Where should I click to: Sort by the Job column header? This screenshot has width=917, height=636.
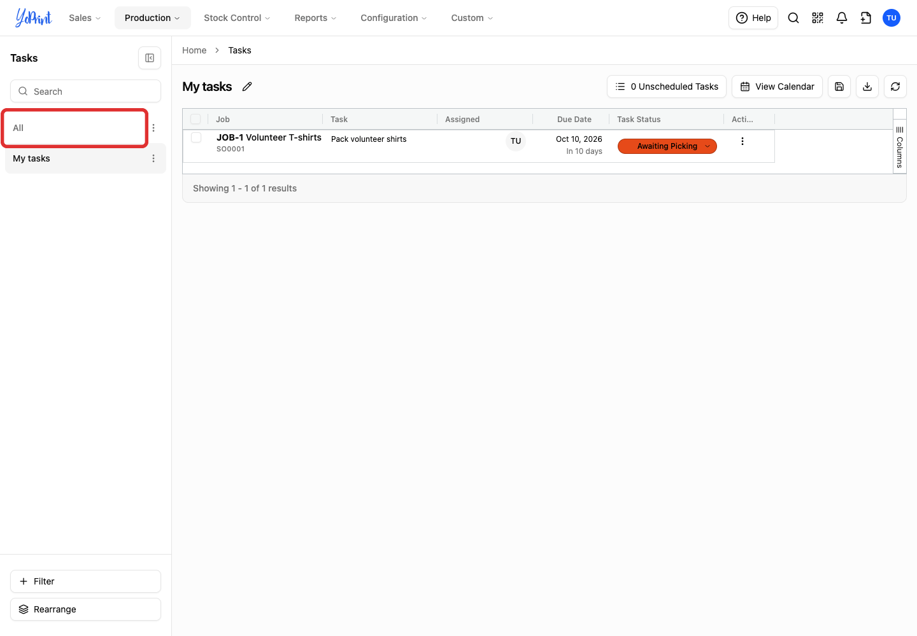click(223, 119)
